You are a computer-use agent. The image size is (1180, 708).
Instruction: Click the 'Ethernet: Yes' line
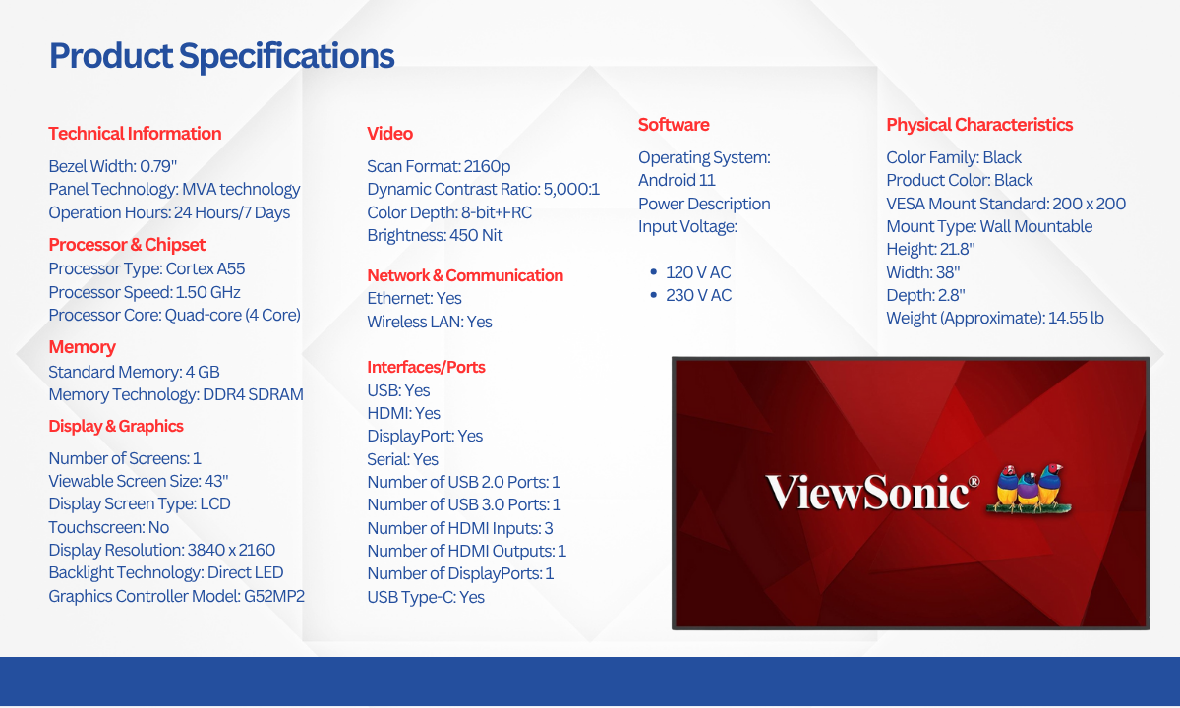[x=414, y=298]
